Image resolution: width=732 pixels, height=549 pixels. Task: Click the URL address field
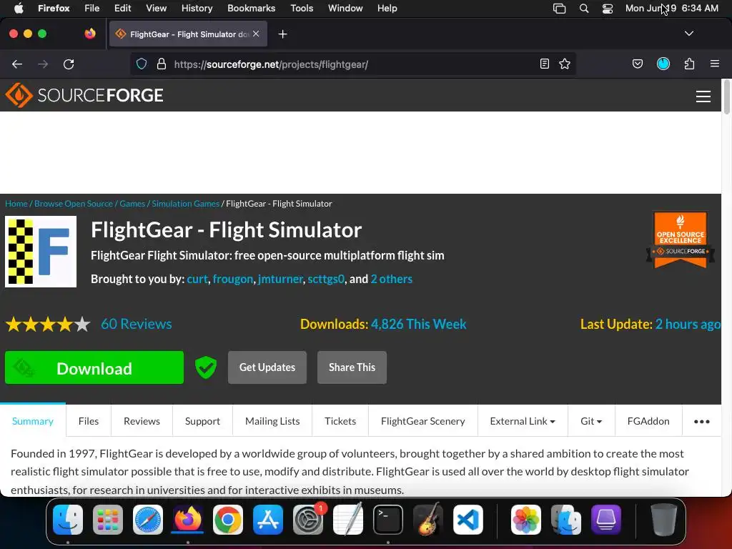pyautogui.click(x=353, y=64)
